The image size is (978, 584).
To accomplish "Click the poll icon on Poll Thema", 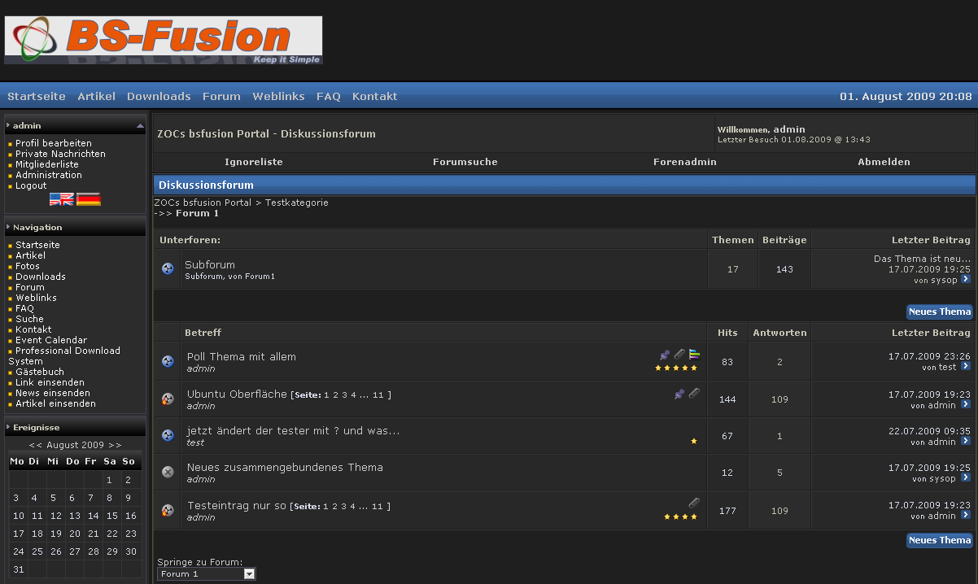I will tap(694, 355).
